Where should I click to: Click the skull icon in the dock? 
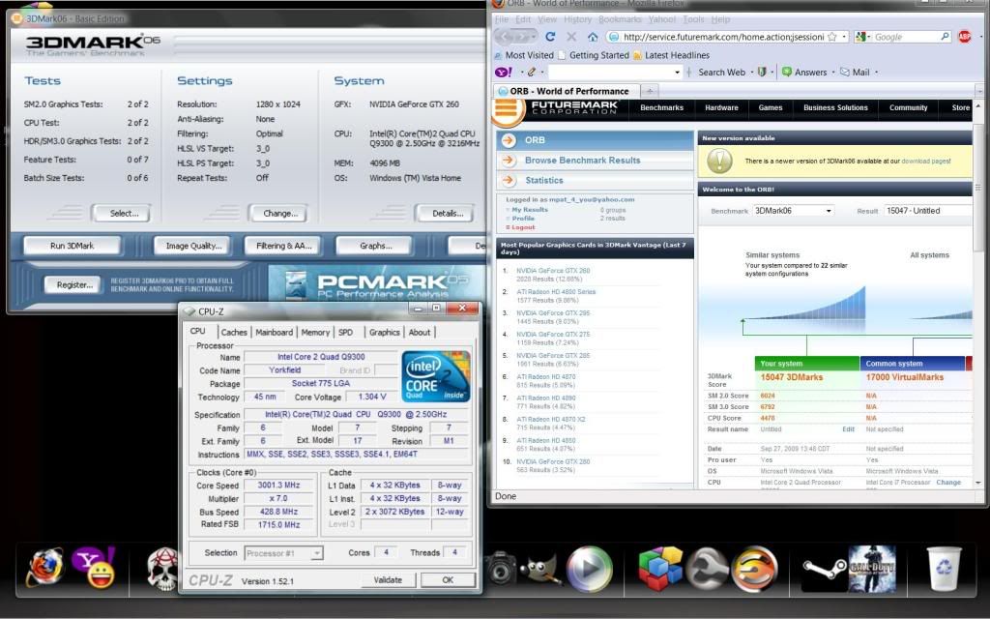(x=162, y=569)
